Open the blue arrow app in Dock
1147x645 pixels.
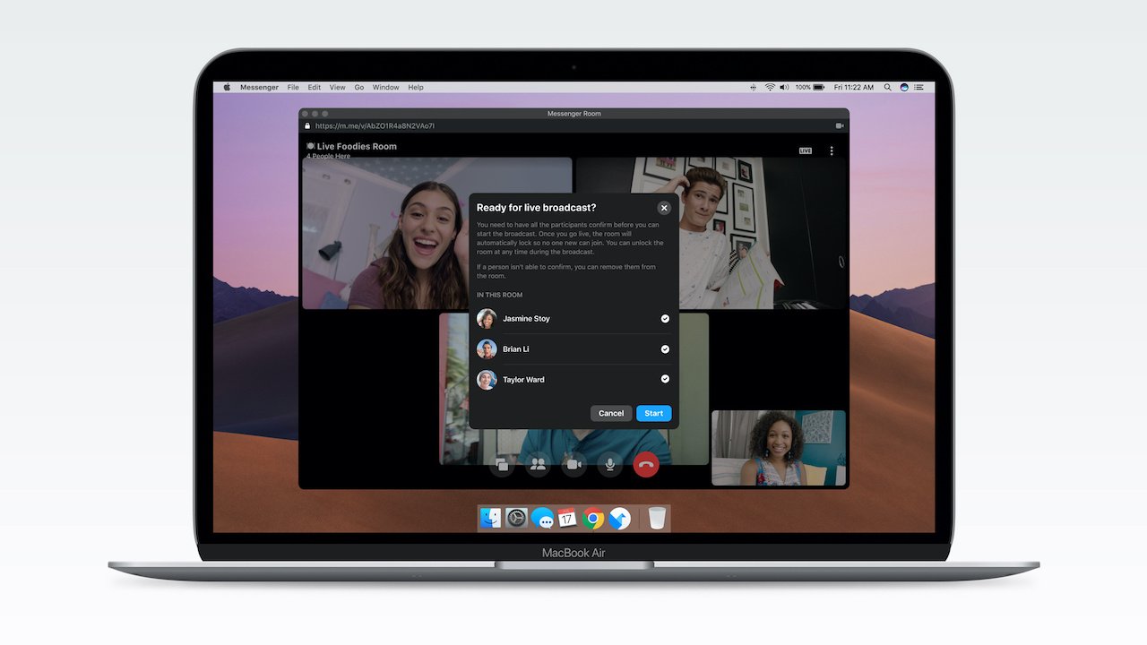pos(619,518)
